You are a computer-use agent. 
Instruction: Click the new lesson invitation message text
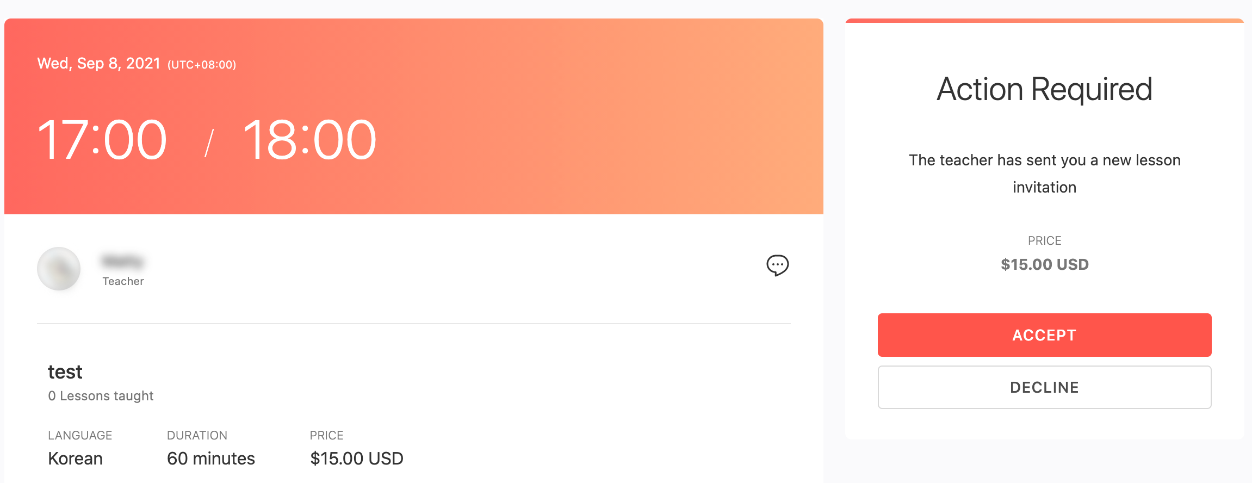click(1044, 174)
